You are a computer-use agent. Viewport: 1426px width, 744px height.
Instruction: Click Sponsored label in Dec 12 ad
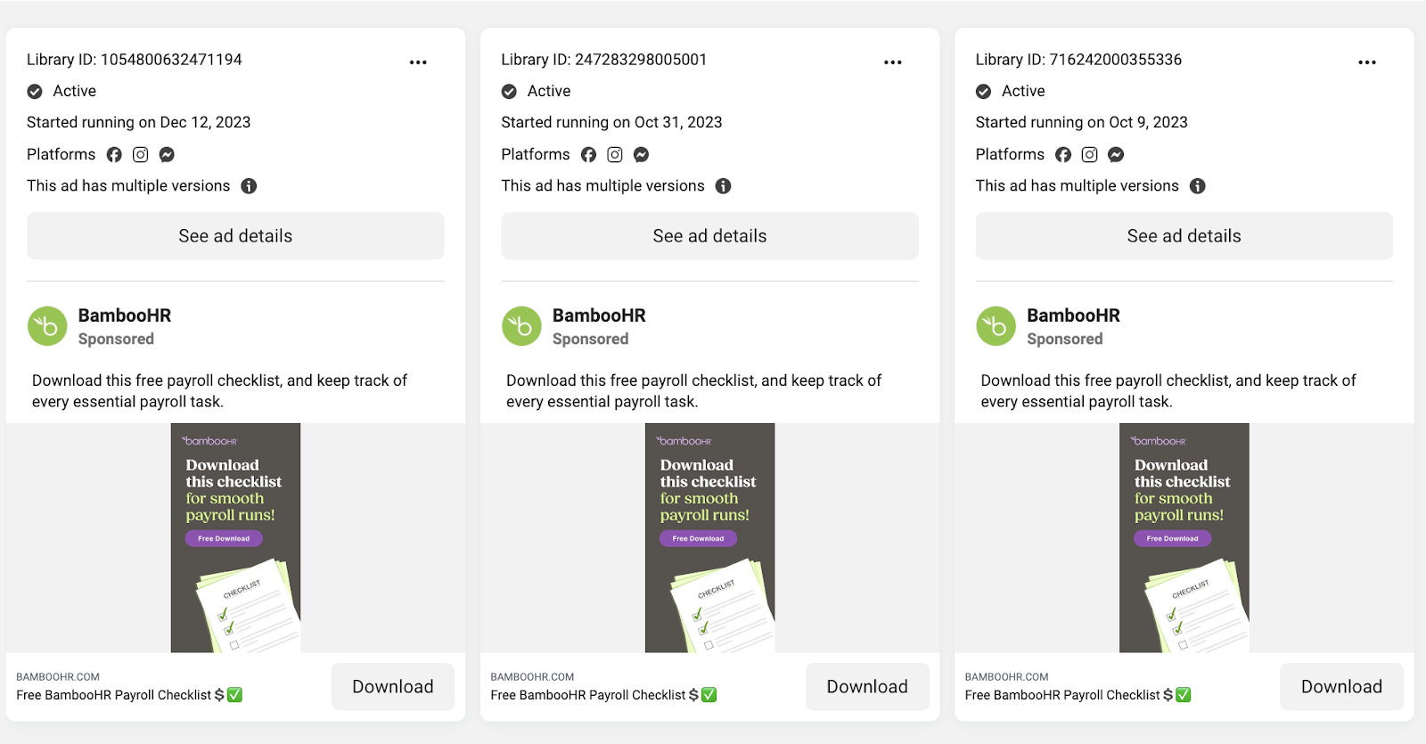(116, 339)
